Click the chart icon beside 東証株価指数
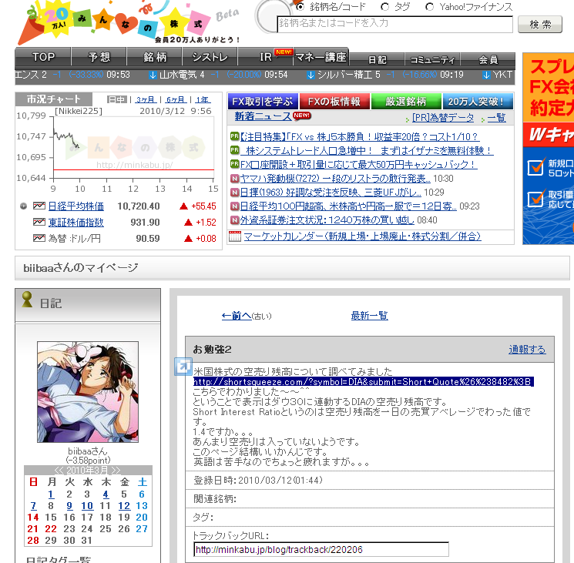Screen dimensions: 574x563 (39, 223)
